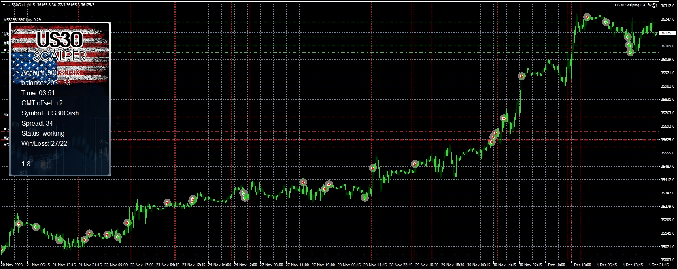This screenshot has width=678, height=269.
Task: Click the 35487.0 price scale label
Action: click(667, 167)
